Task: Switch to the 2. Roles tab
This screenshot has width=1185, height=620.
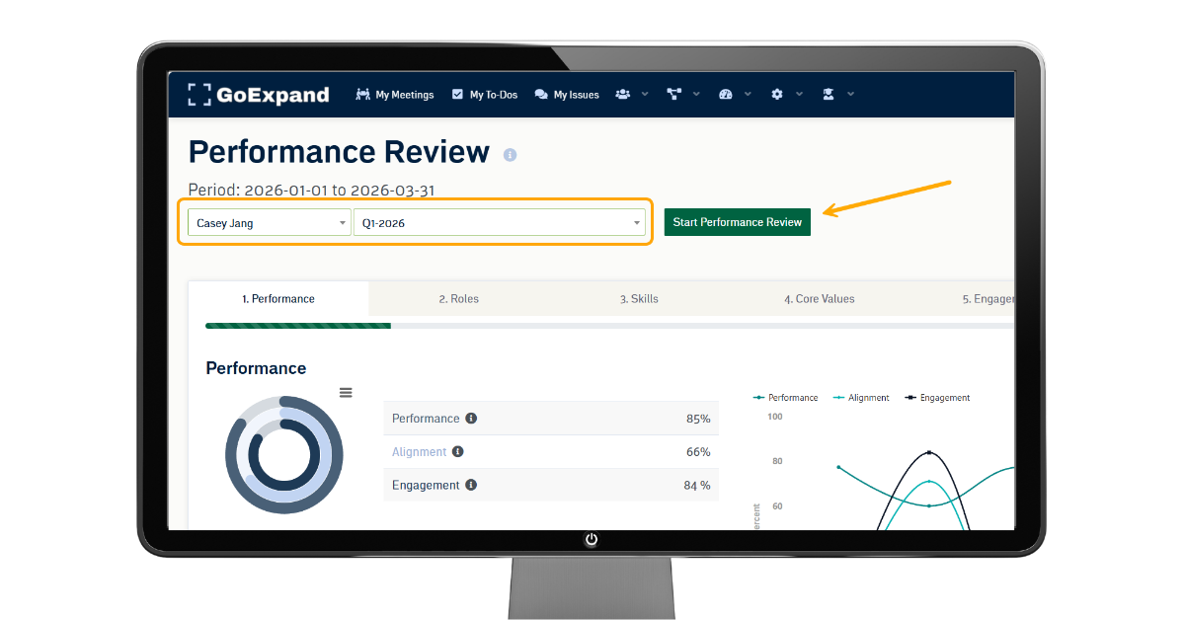Action: [x=458, y=299]
